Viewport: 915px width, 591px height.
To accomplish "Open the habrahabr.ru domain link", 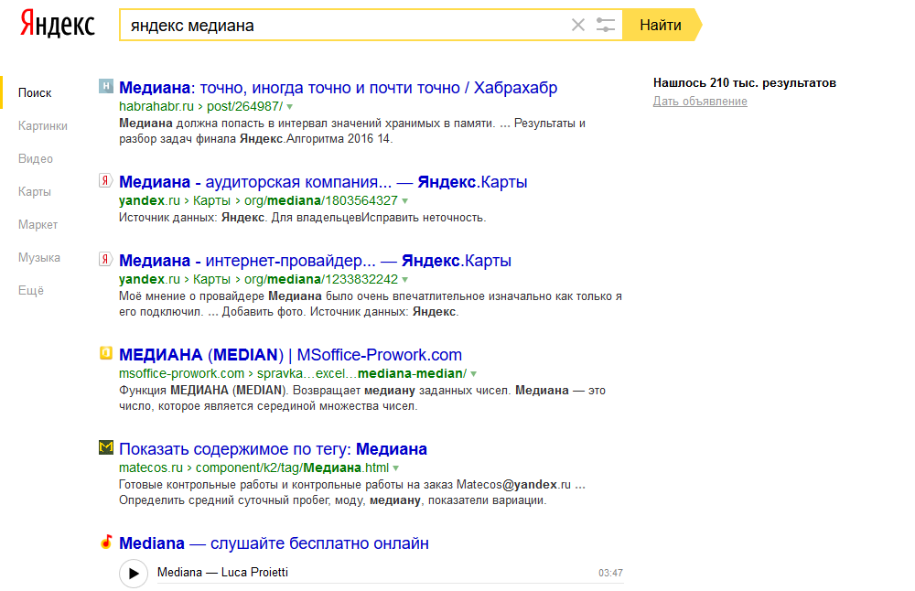I will click(156, 106).
